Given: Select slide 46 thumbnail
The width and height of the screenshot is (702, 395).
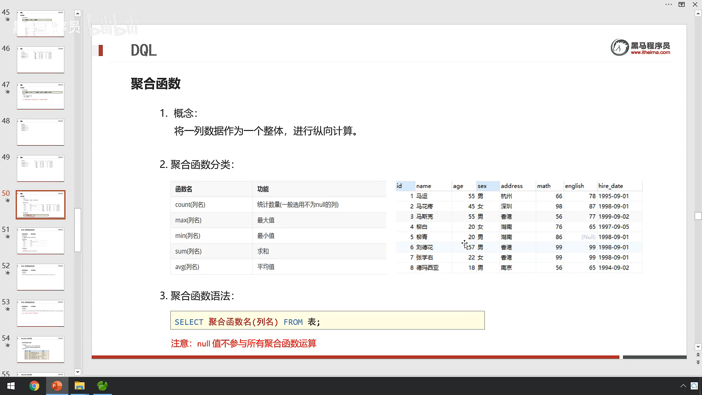Looking at the screenshot, I should click(x=41, y=60).
